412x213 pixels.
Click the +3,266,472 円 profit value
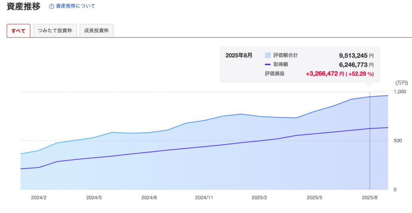pos(325,74)
